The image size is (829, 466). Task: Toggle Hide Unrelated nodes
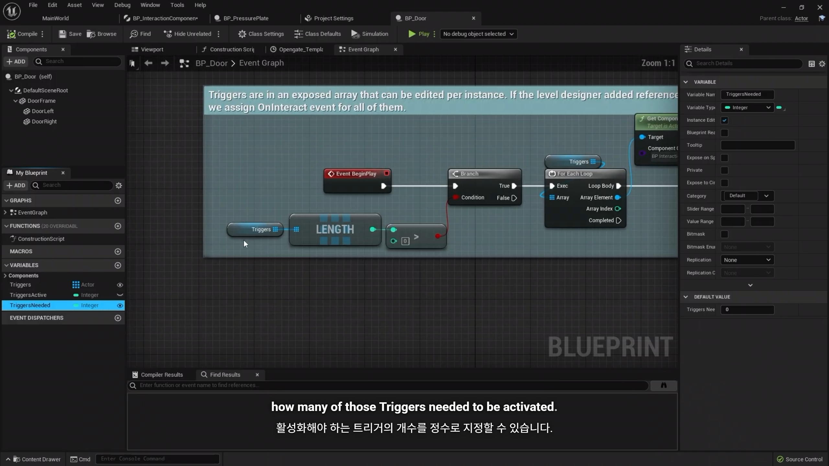187,34
